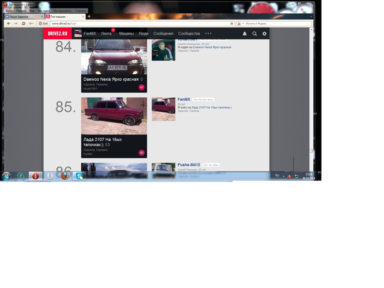The height and width of the screenshot is (288, 384).
Task: Open the Drive2 search magnifier
Action: [255, 34]
